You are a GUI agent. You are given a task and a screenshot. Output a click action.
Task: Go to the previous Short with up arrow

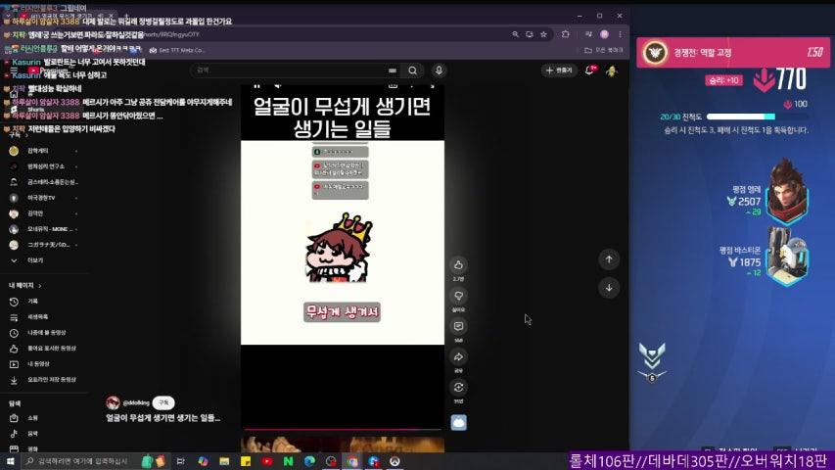(x=609, y=258)
